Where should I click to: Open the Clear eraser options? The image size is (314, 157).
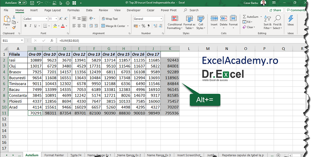pos(249,27)
